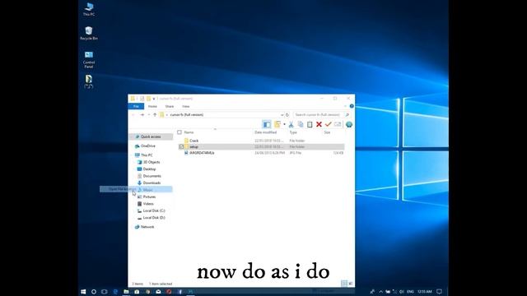Click the Cortana circle on taskbar
The height and width of the screenshot is (296, 527).
94,292
